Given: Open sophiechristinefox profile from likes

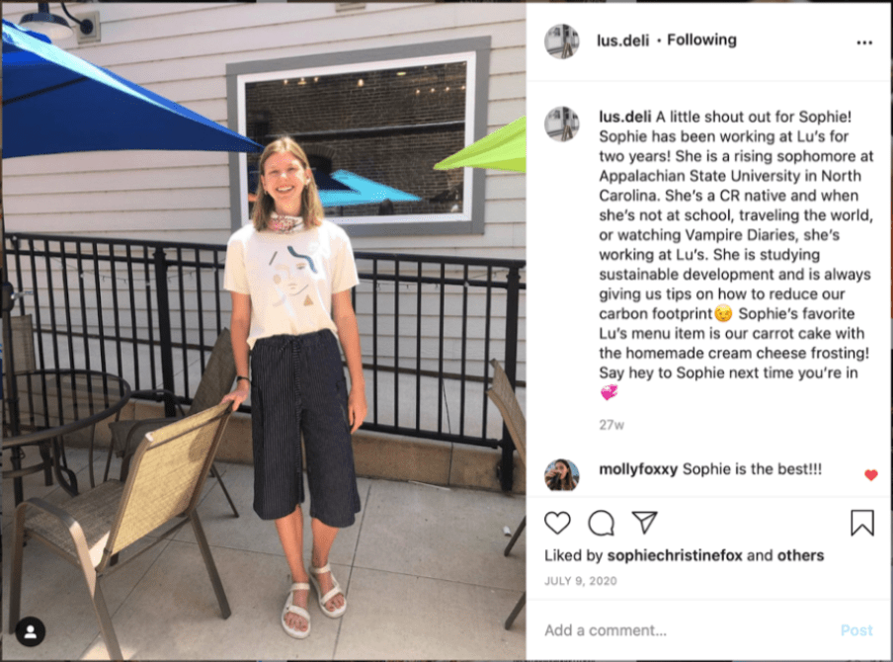Looking at the screenshot, I should coord(675,555).
